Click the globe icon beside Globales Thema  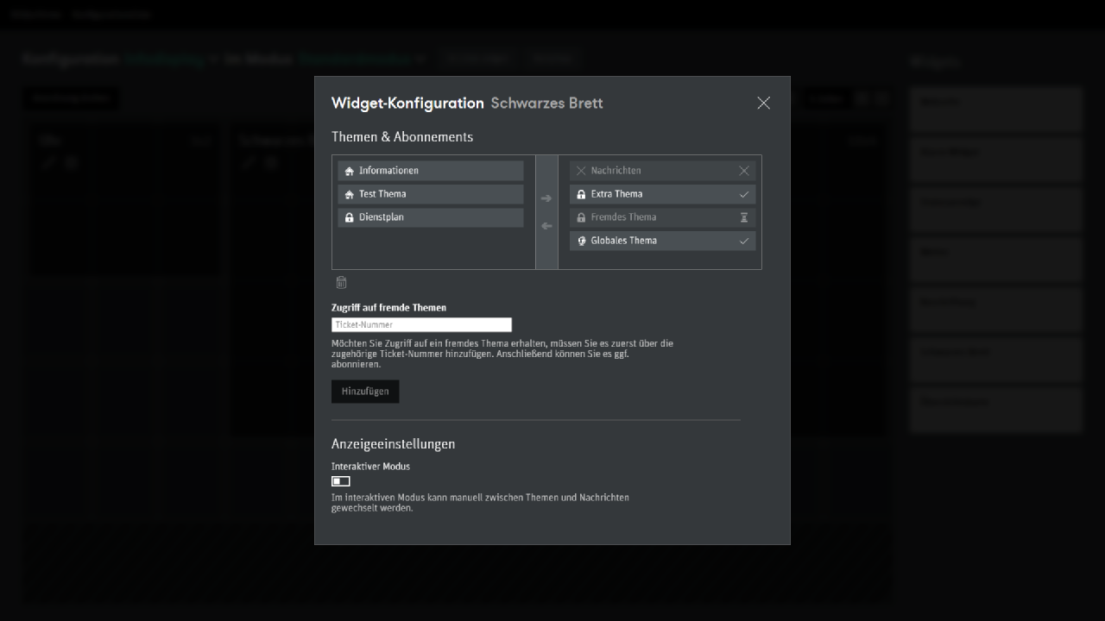(581, 241)
